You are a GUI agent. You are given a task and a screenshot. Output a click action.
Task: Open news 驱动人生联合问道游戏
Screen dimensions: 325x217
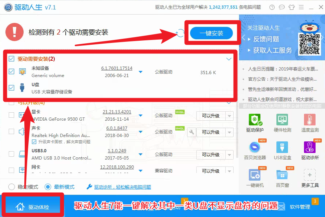click(x=282, y=100)
